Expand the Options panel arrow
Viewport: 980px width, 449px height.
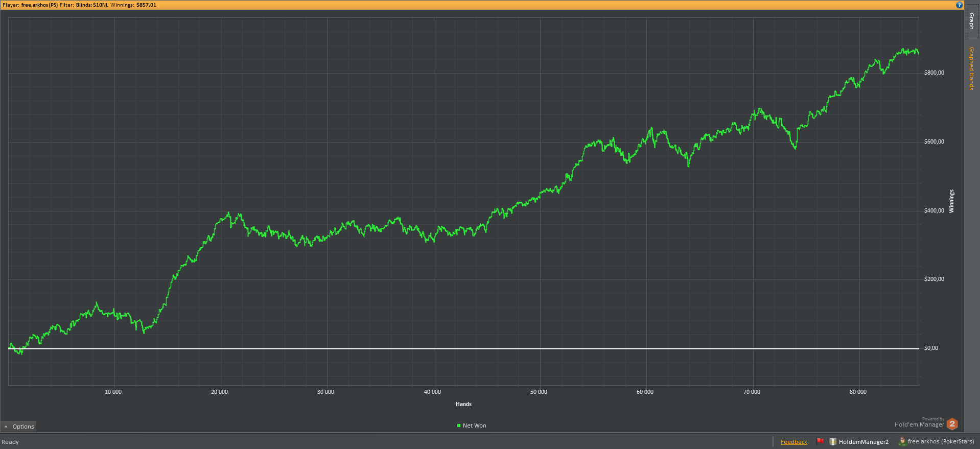coord(6,427)
